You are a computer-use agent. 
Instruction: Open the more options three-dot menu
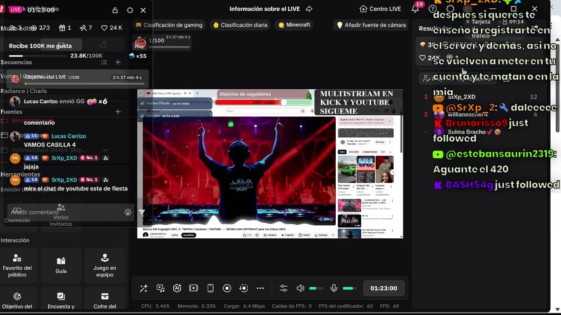[260, 288]
